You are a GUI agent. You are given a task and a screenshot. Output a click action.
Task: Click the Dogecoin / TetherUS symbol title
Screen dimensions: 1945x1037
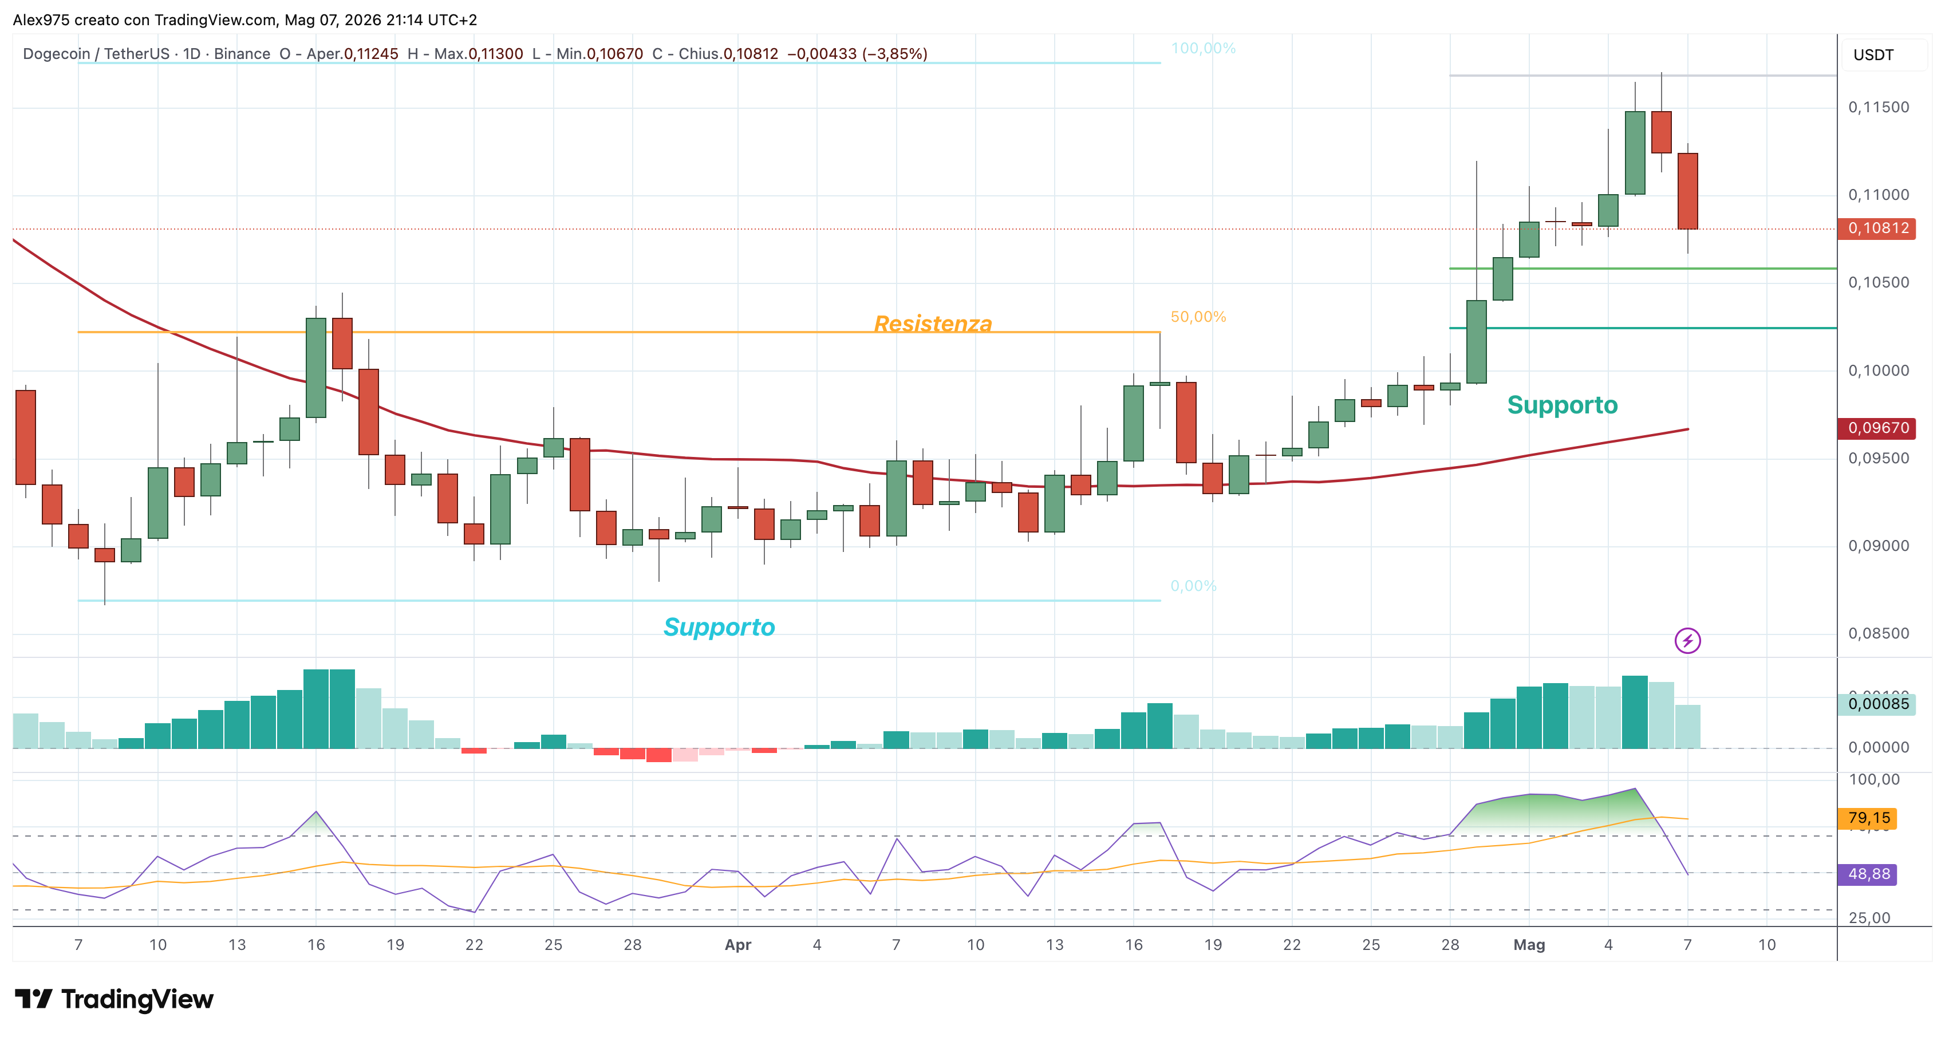click(x=96, y=54)
